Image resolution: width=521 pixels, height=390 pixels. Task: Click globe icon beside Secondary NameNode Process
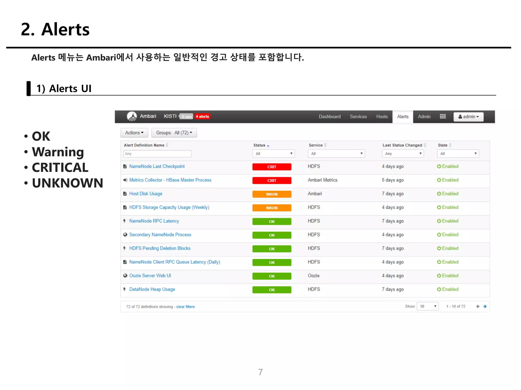(125, 235)
